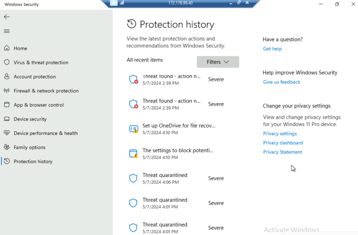Click the Device performance & health heart icon
The width and height of the screenshot is (358, 235).
[x=7, y=133]
